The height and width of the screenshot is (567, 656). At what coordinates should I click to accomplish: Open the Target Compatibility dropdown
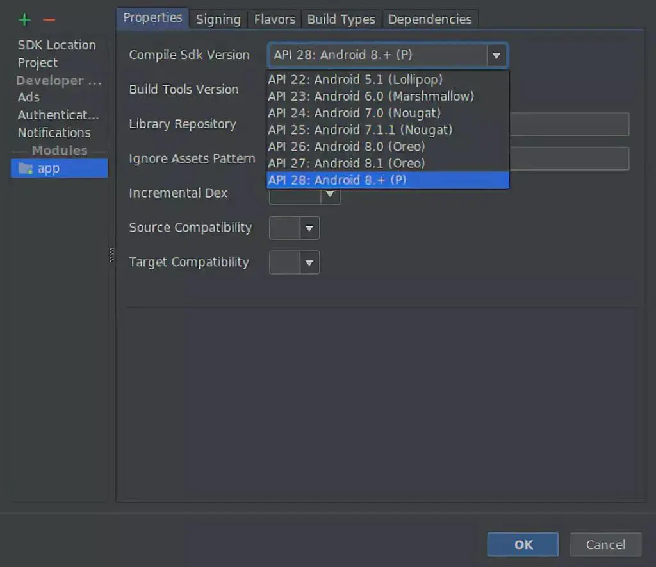(295, 262)
